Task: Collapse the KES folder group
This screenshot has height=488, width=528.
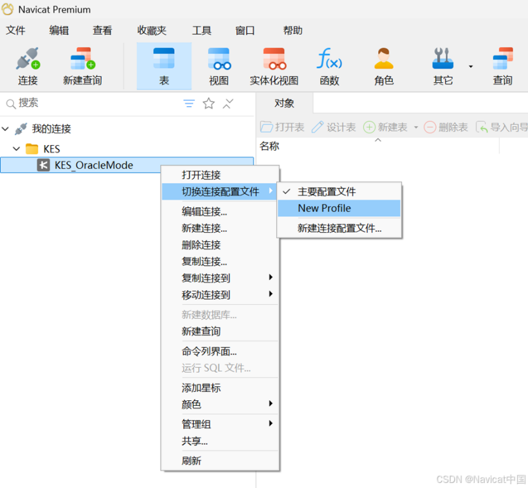Action: pos(17,149)
